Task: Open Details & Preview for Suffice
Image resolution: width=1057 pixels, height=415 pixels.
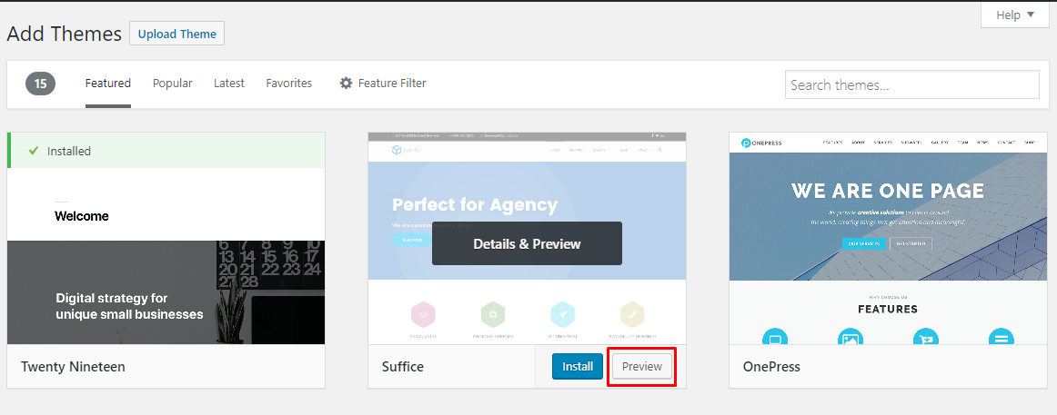Action: pyautogui.click(x=528, y=243)
